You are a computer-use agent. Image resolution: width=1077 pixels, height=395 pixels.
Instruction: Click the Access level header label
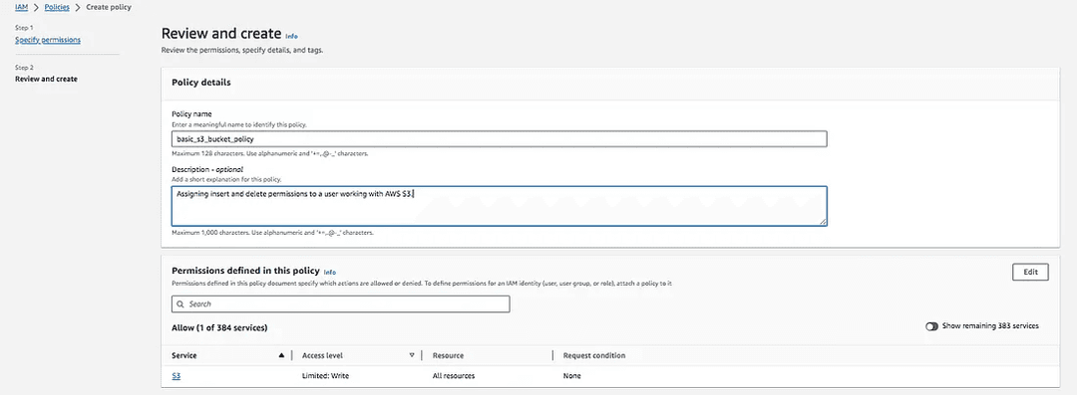[x=322, y=355]
